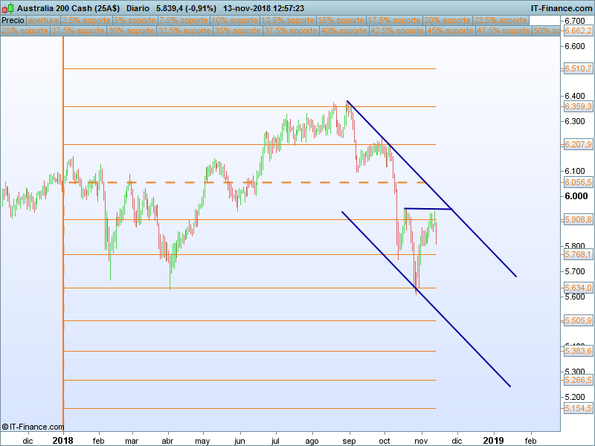The image size is (595, 446).
Task: Click the 15% soporte tab
Action: (341, 21)
